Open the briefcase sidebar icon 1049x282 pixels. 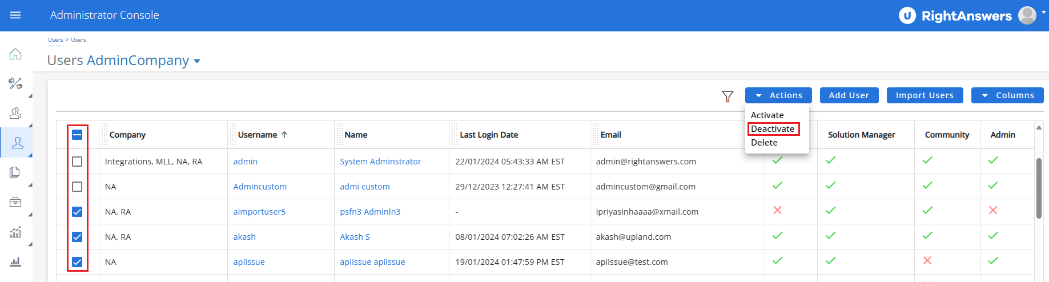[15, 202]
